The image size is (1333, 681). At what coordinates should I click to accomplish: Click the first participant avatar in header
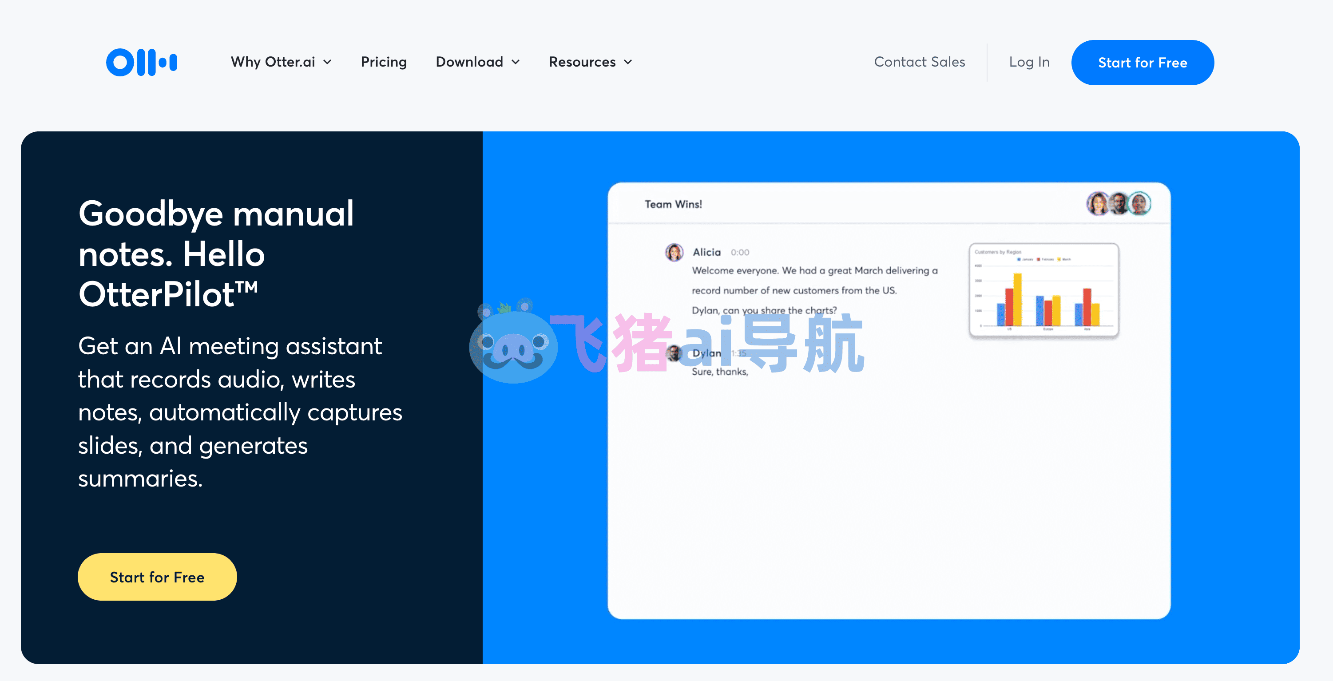pos(1098,203)
